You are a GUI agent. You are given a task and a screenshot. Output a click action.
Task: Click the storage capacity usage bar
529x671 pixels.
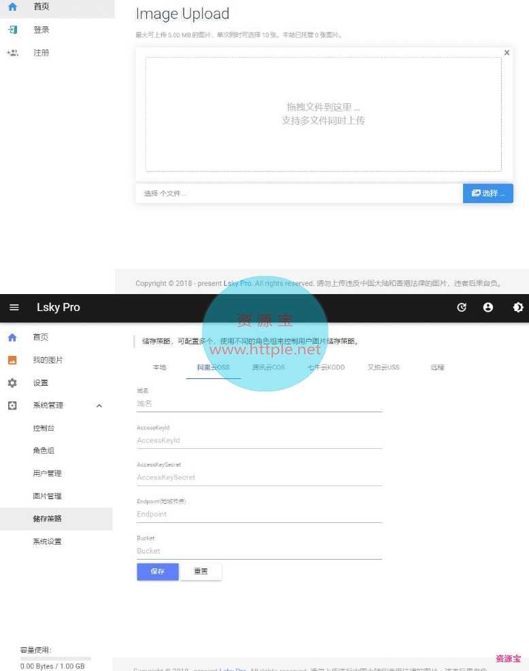(x=56, y=658)
